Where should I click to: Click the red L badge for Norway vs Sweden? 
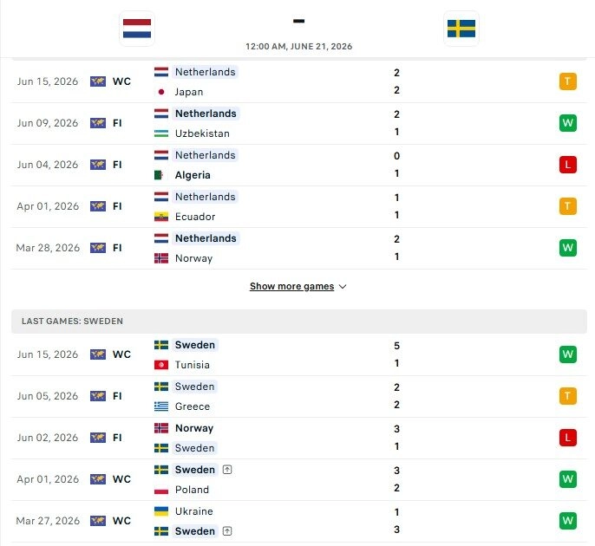point(567,438)
